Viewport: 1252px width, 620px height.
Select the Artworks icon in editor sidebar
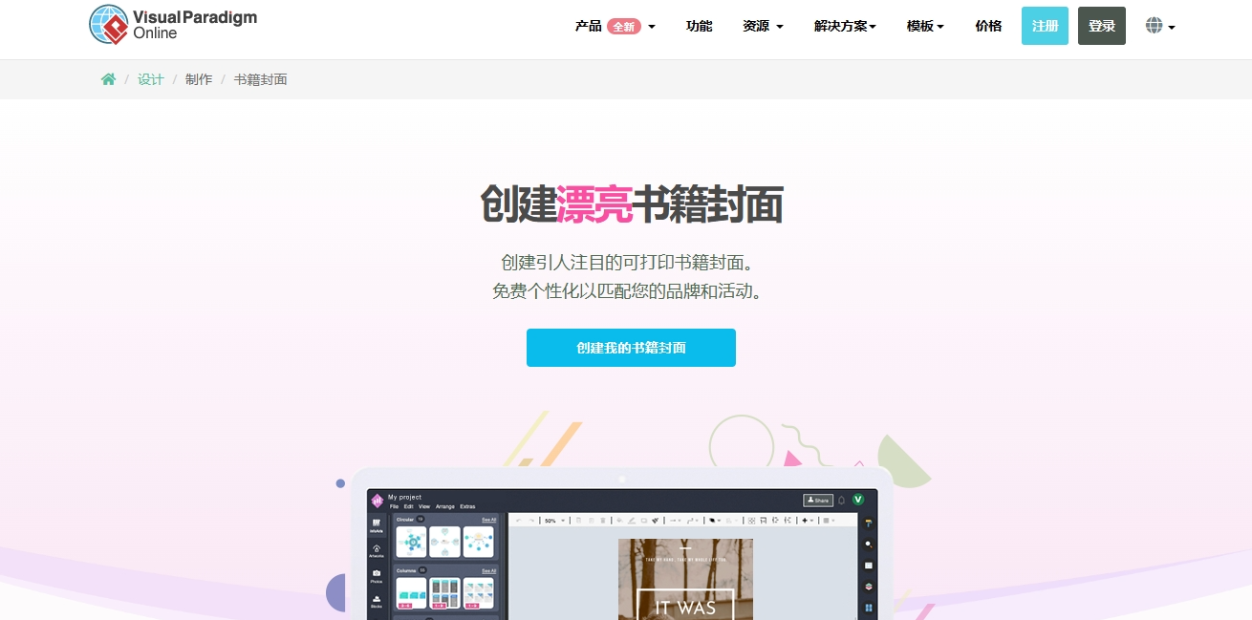coord(377,550)
